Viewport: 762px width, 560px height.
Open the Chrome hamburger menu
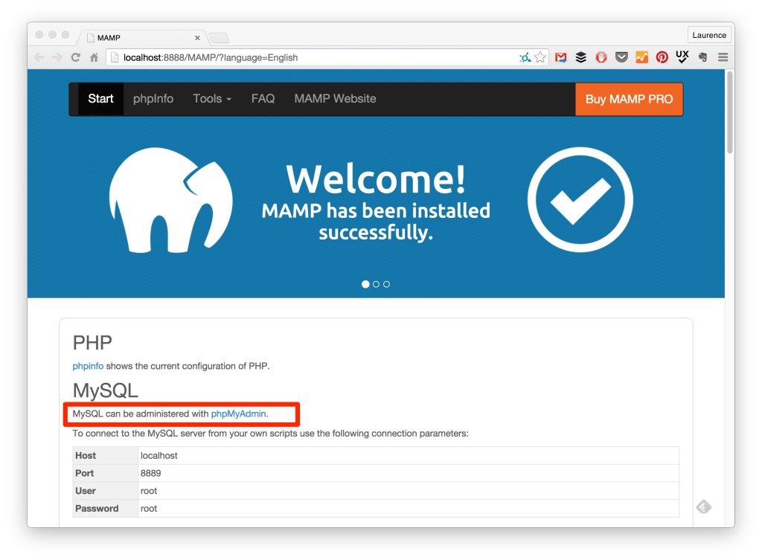[x=723, y=57]
